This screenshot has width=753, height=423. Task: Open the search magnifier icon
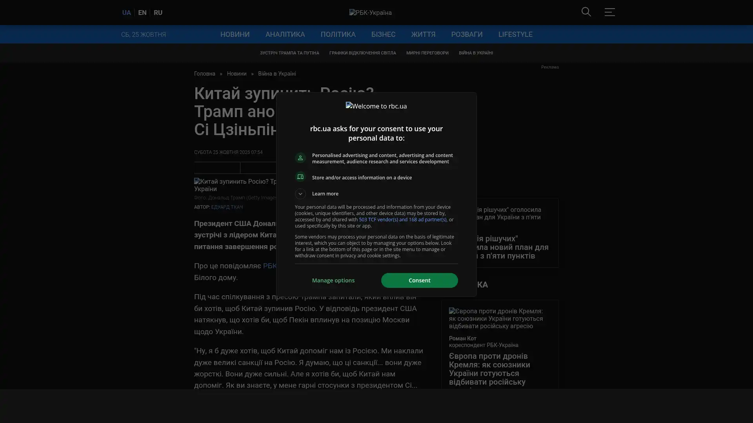point(586,12)
